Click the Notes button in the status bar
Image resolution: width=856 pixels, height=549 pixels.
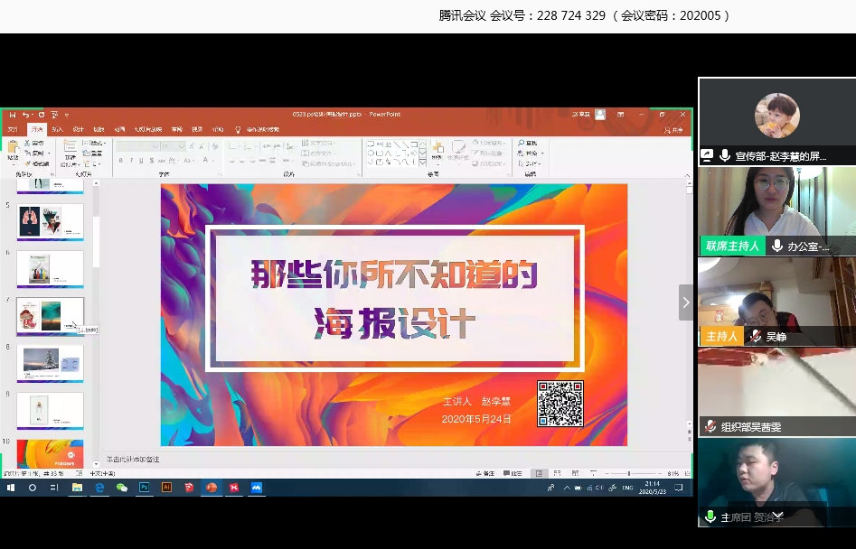pos(486,473)
